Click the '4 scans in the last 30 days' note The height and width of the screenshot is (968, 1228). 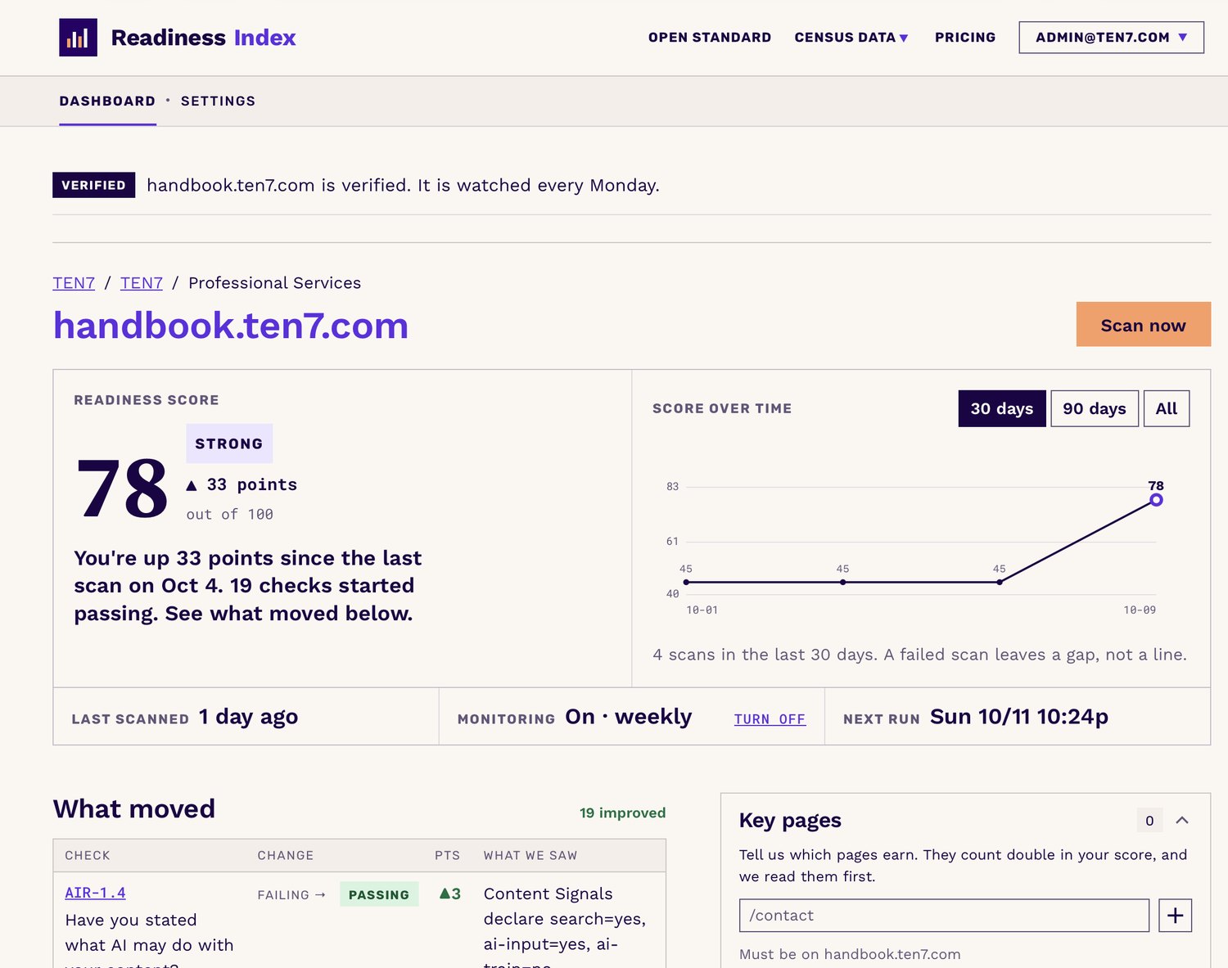919,655
